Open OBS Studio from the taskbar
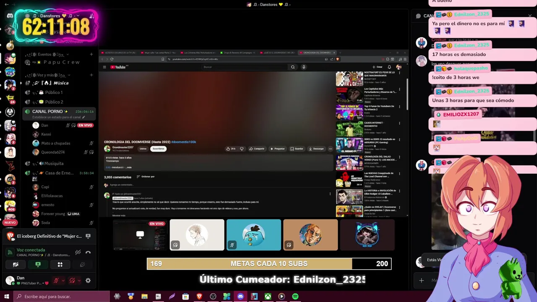The height and width of the screenshot is (302, 537). coord(213,297)
